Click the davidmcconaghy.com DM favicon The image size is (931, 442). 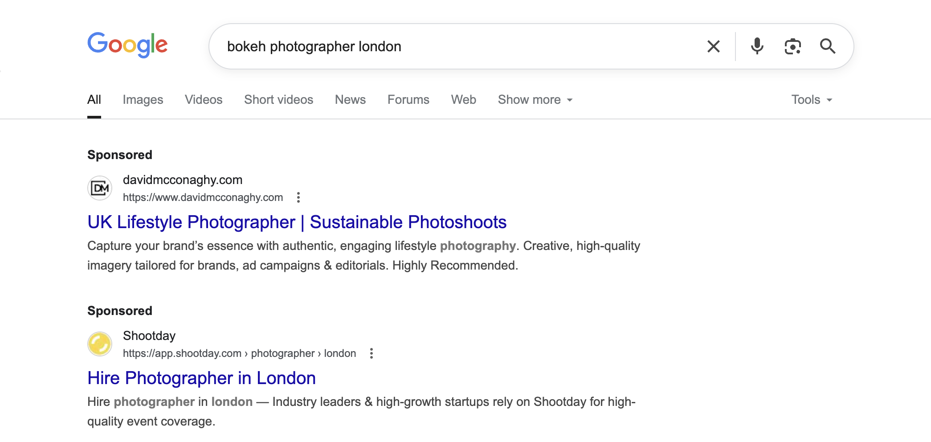coord(100,188)
